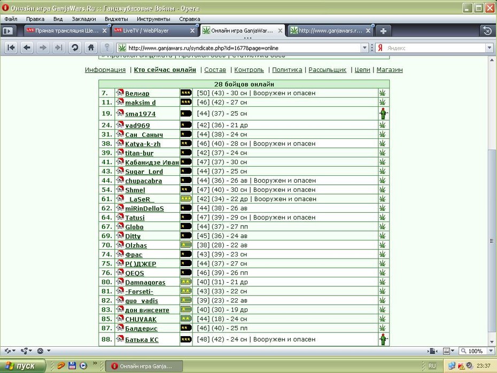497x373 pixels.
Task: Click the leaf icon in Велиар row
Action: pos(383,93)
